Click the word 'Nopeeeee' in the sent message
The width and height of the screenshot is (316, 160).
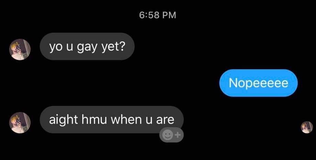point(258,83)
